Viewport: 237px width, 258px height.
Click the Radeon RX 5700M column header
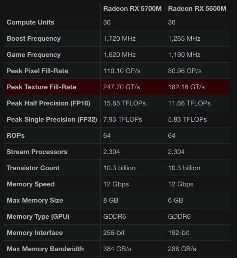(132, 8)
